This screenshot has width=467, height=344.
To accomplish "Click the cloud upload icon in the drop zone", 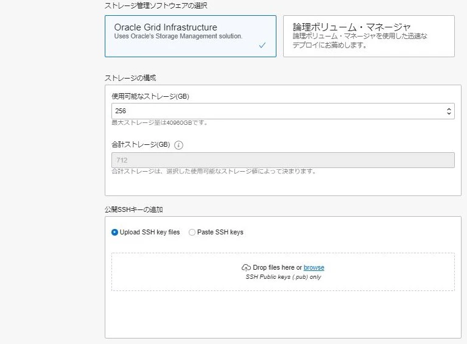I will coord(246,267).
